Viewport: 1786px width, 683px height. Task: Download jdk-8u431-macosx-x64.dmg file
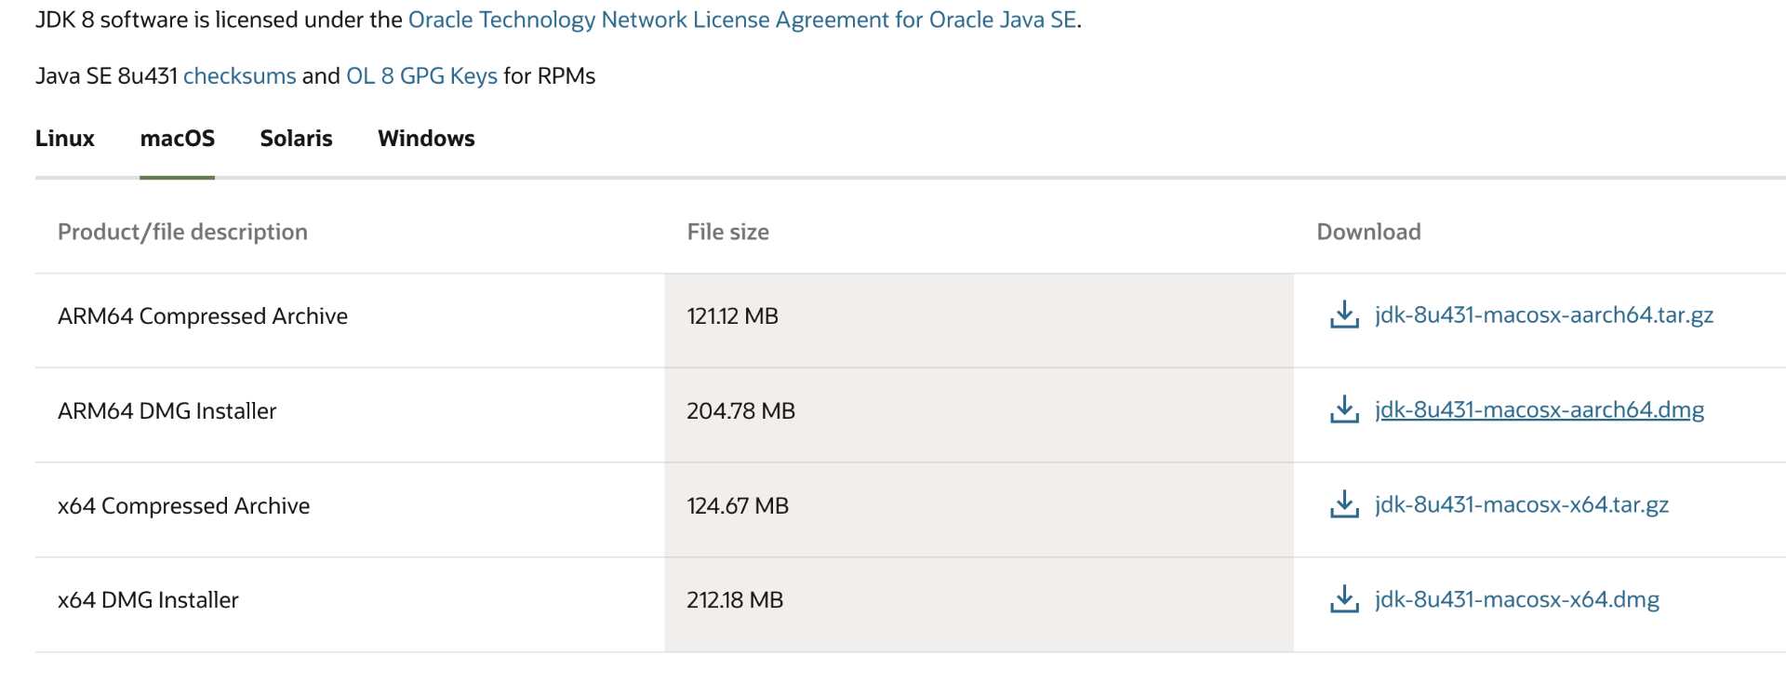coord(1517,600)
